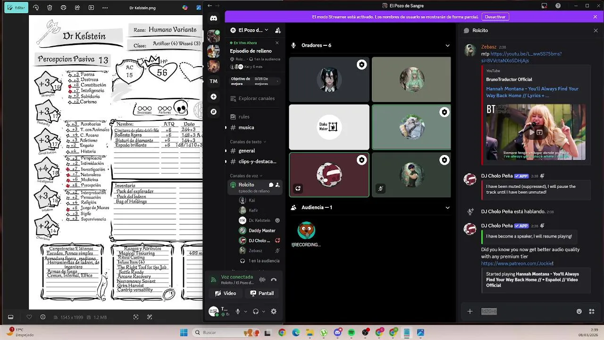Mark image as favorite with heart
Viewport: 604px width, 340px height.
pos(29,317)
